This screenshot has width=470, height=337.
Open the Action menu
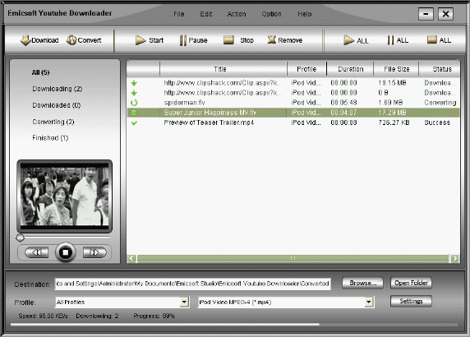(237, 14)
